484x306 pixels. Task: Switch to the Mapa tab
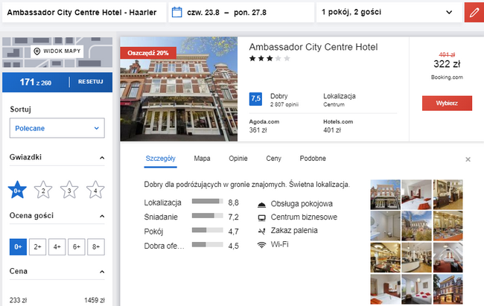tap(203, 159)
